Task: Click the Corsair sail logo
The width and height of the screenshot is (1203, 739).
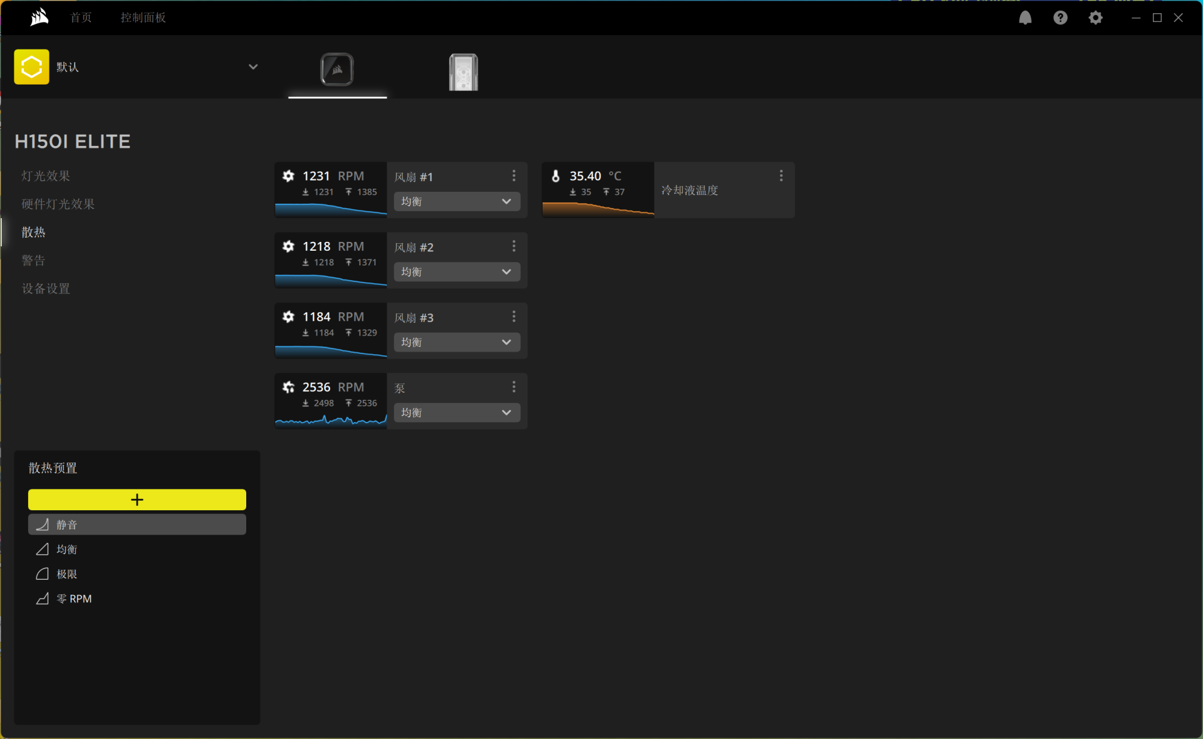Action: [x=39, y=17]
